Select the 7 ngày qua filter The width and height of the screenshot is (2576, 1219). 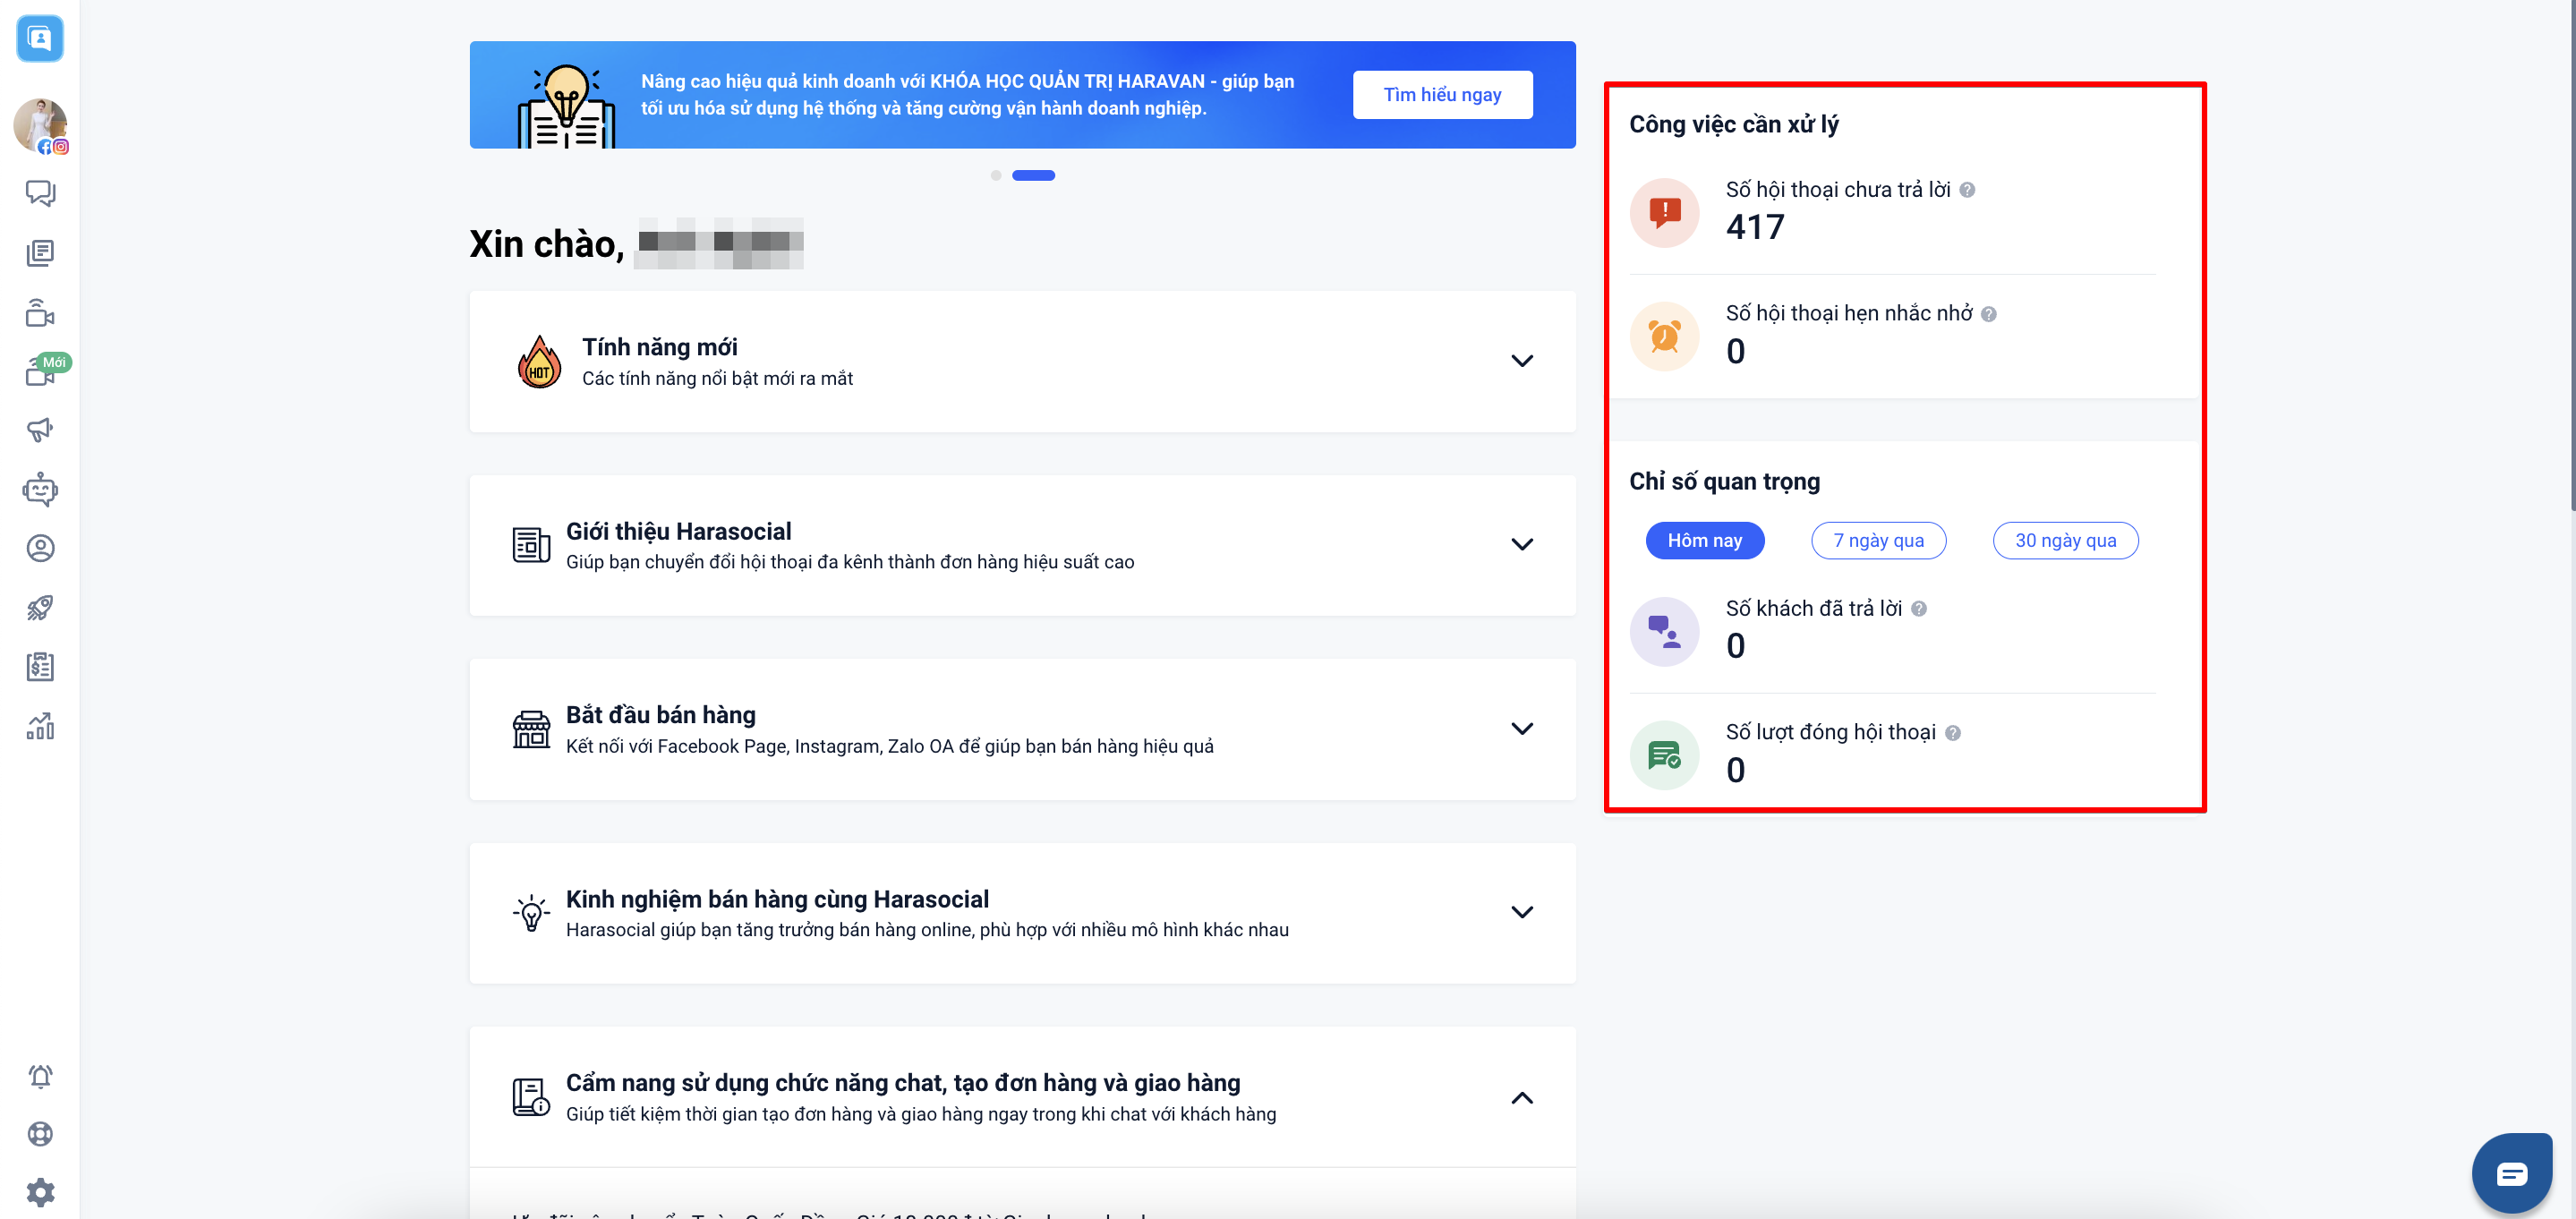pos(1877,540)
